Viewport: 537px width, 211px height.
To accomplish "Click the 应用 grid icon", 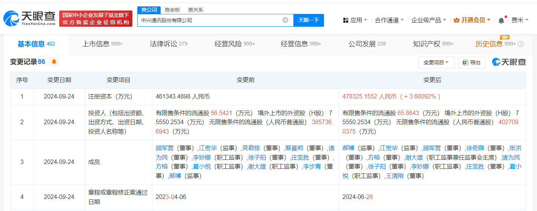I will pos(345,20).
